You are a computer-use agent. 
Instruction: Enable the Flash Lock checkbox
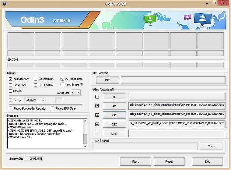point(10,85)
